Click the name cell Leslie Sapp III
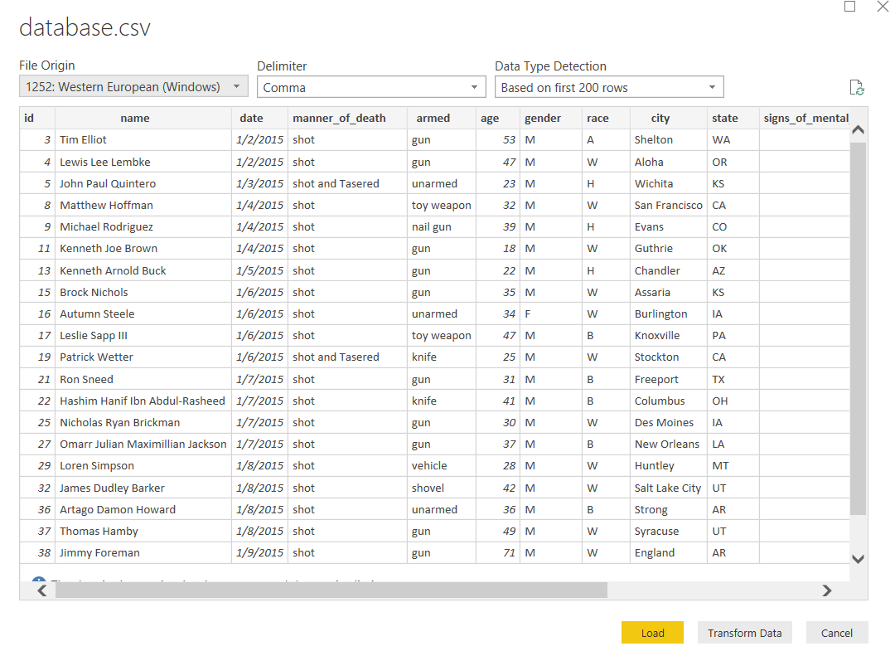The image size is (895, 656). click(143, 335)
